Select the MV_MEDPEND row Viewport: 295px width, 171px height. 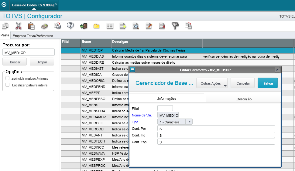point(95,87)
